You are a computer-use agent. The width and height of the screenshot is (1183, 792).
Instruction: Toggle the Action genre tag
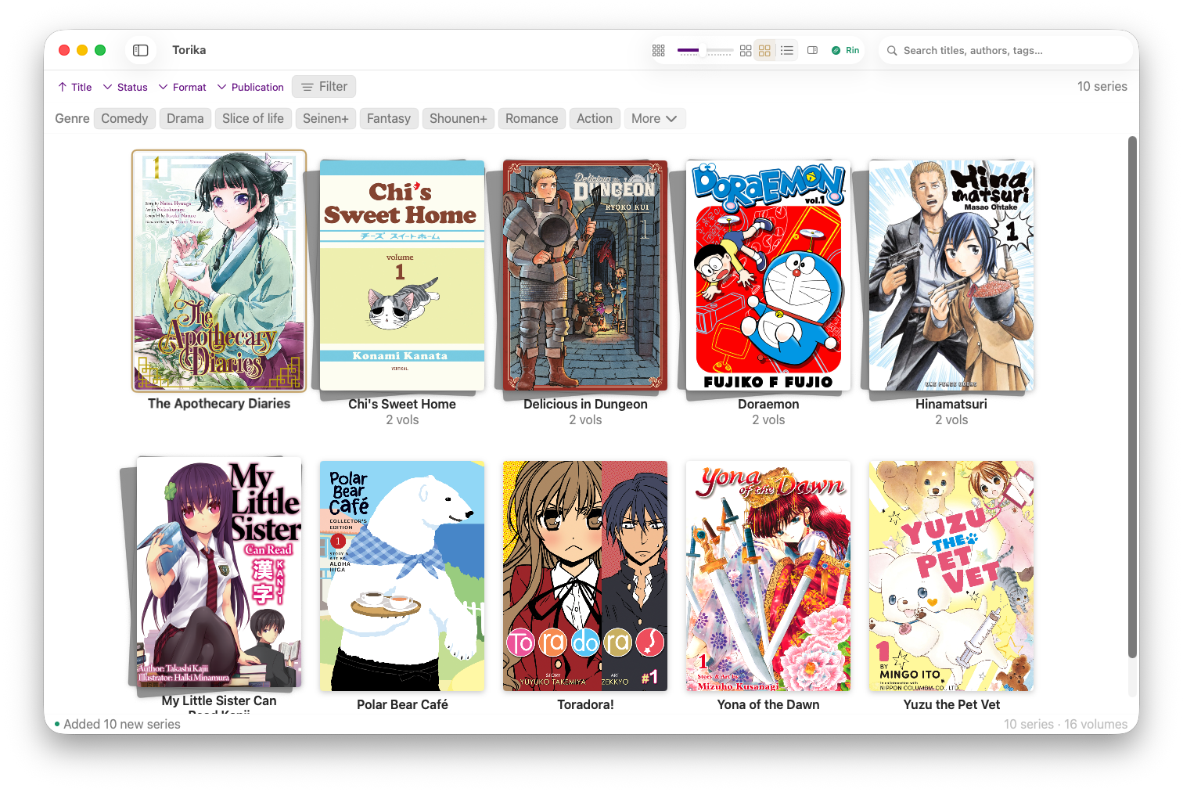[595, 118]
